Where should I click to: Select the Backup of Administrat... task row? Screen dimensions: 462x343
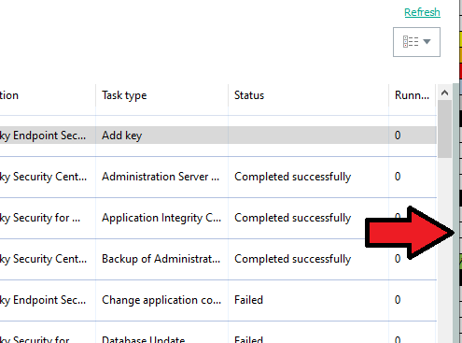(x=217, y=259)
